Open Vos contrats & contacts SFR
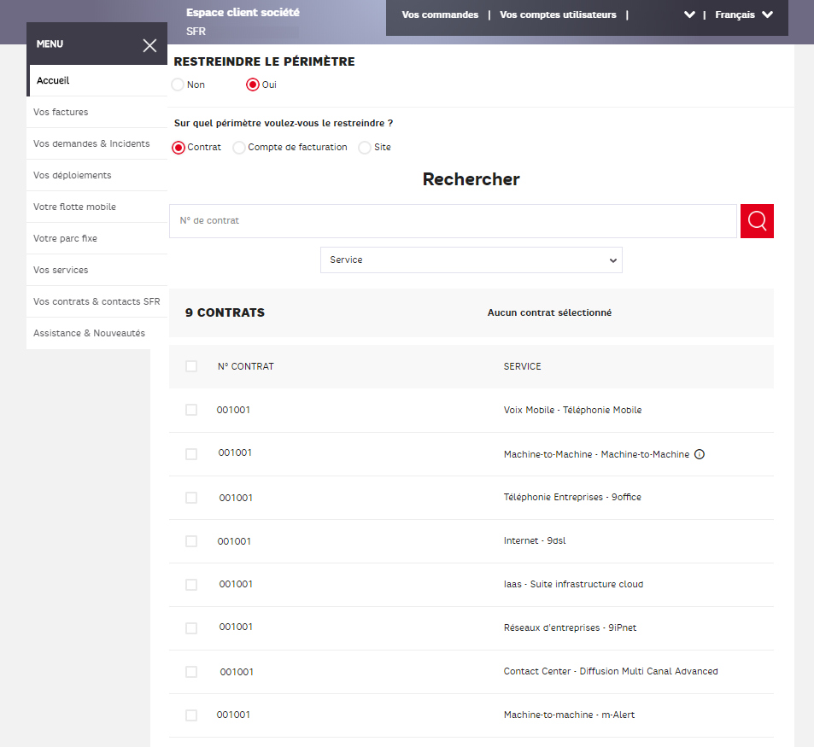The height and width of the screenshot is (747, 814). (97, 302)
